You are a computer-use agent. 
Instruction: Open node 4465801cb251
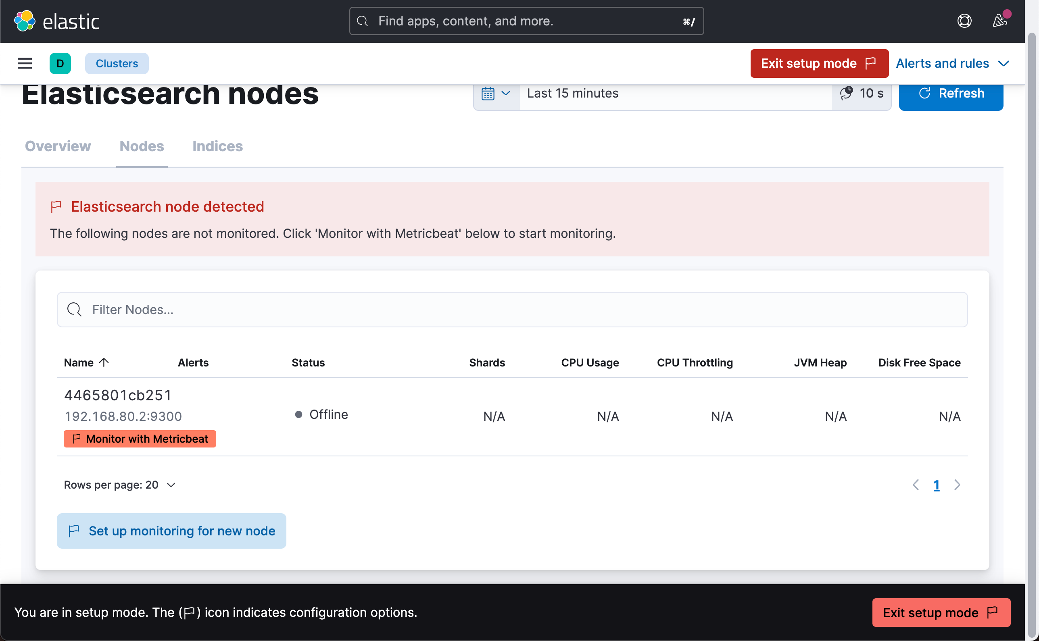click(118, 395)
